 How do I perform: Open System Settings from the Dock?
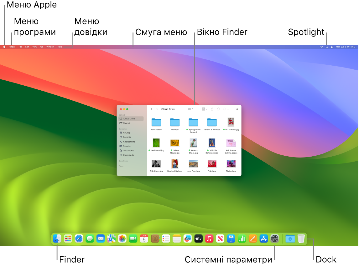(274, 238)
